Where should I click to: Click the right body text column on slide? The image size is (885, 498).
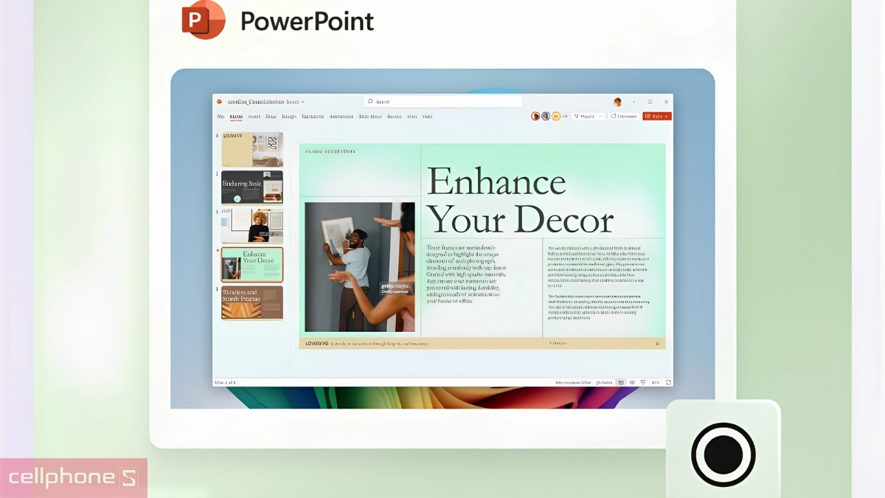click(x=599, y=283)
